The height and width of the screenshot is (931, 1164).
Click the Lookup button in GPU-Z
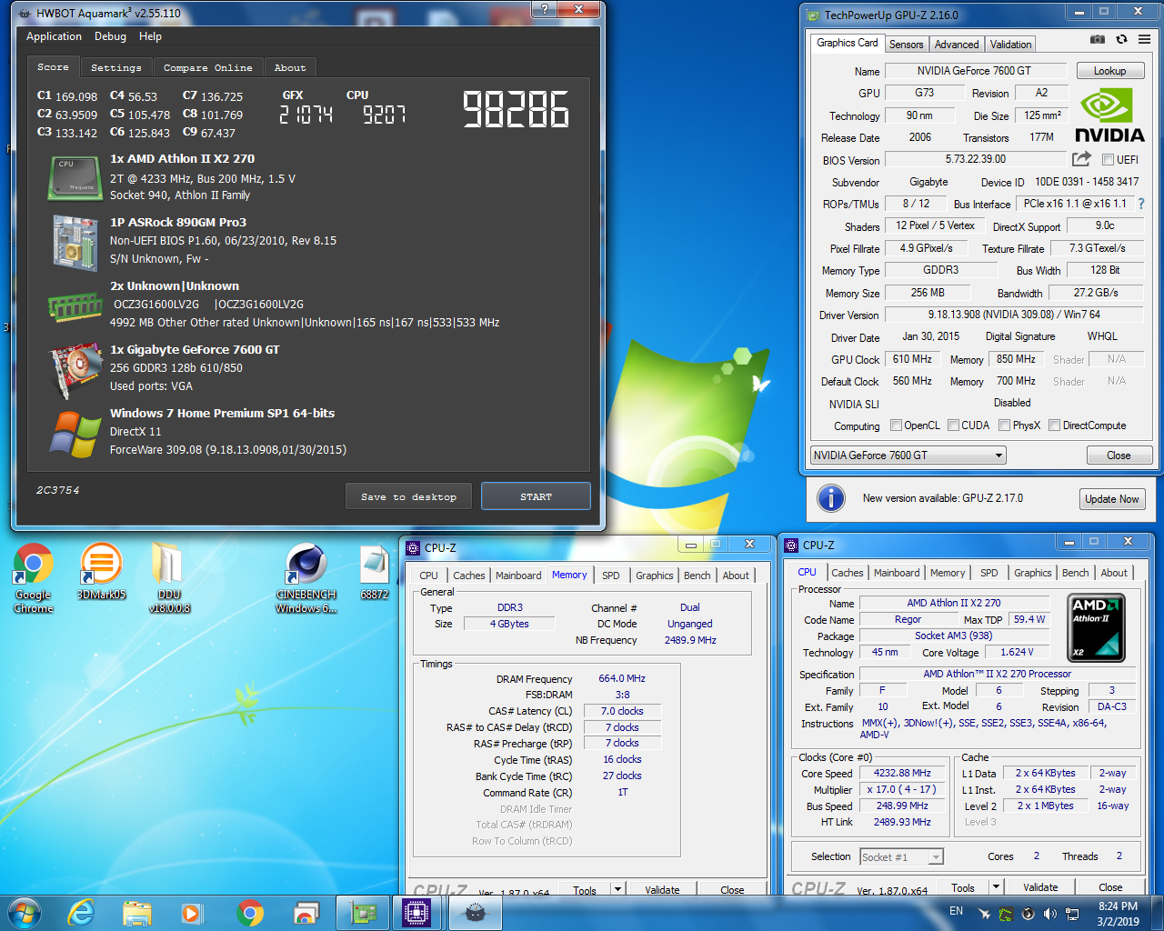(1109, 71)
